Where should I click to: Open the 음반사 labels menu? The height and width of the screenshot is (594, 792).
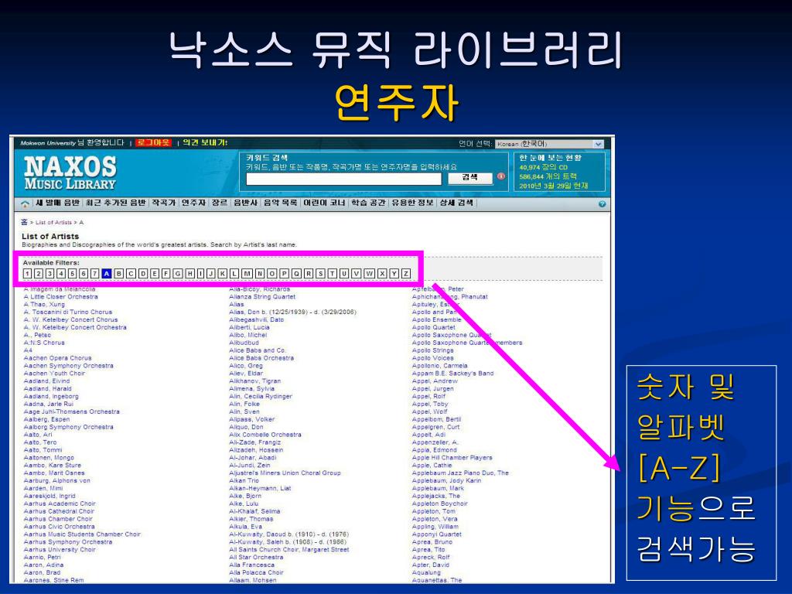pyautogui.click(x=245, y=203)
